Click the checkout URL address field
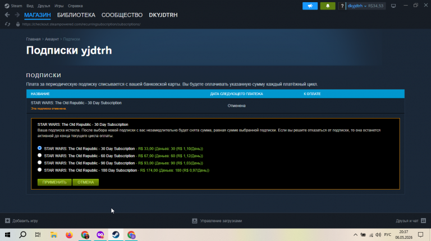 pos(81,24)
